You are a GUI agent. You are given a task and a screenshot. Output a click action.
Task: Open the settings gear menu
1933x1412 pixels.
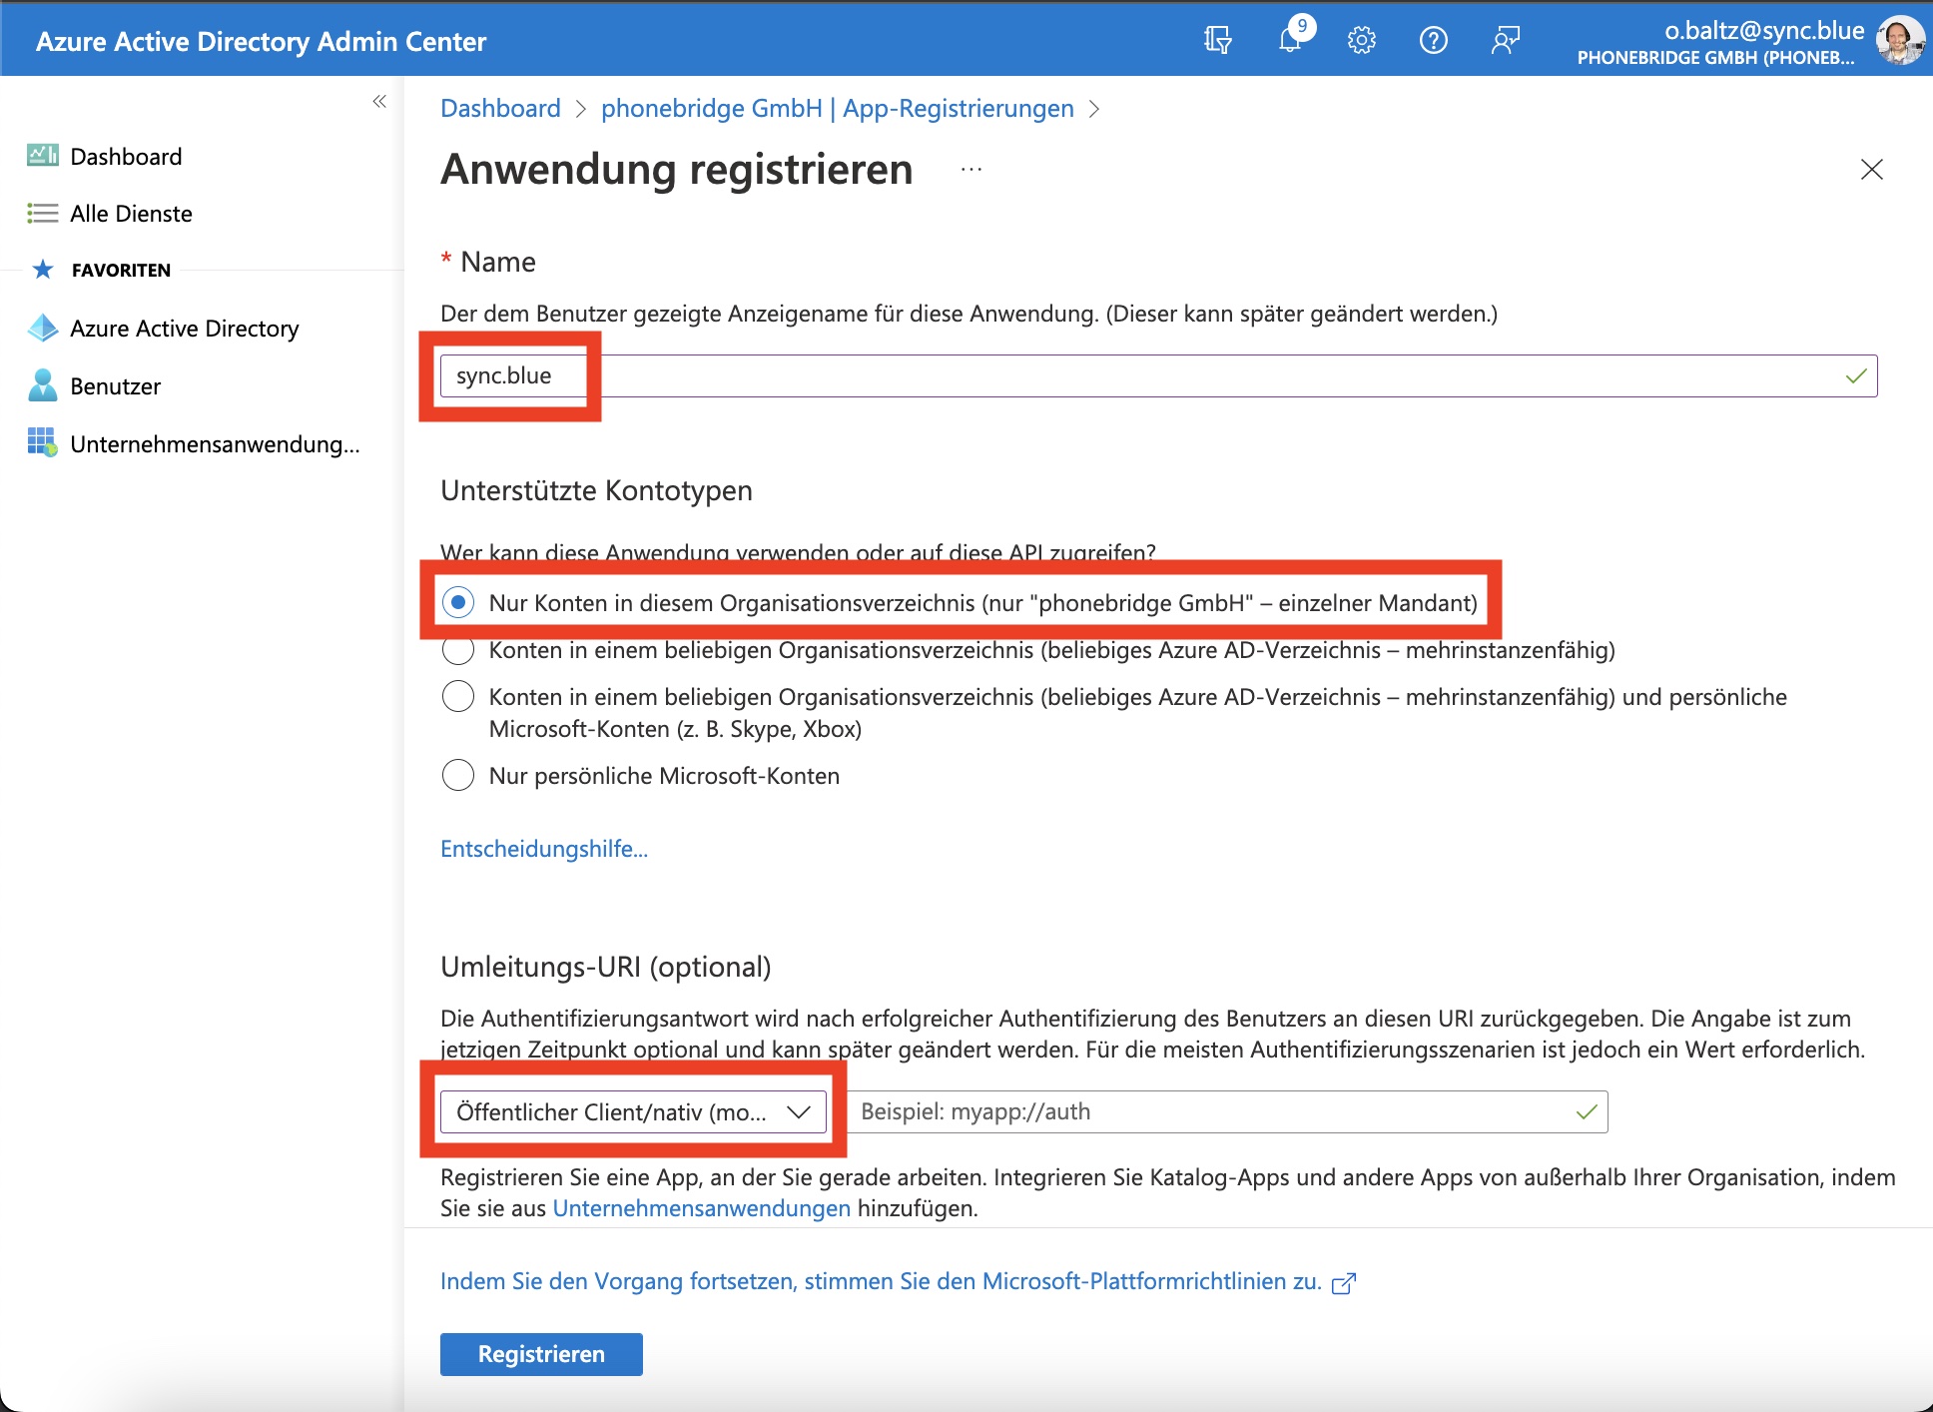[x=1361, y=40]
